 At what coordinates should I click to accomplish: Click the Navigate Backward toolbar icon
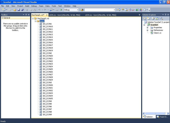click(51, 10)
